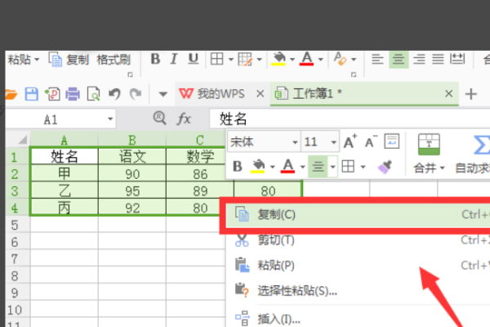Click the formula bar zoom magnifier icon

pyautogui.click(x=160, y=119)
